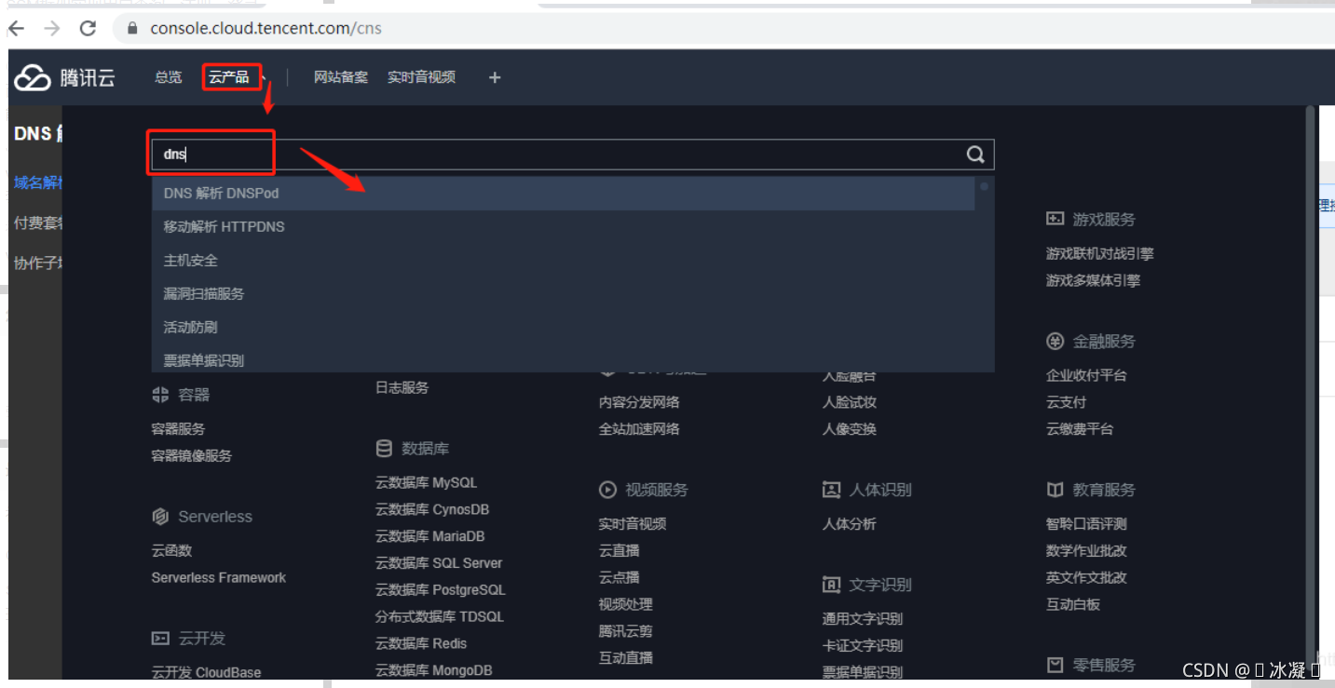Select 票据单据识别 suggestion in dropdown
Screen dimensions: 1335x688
[564, 360]
